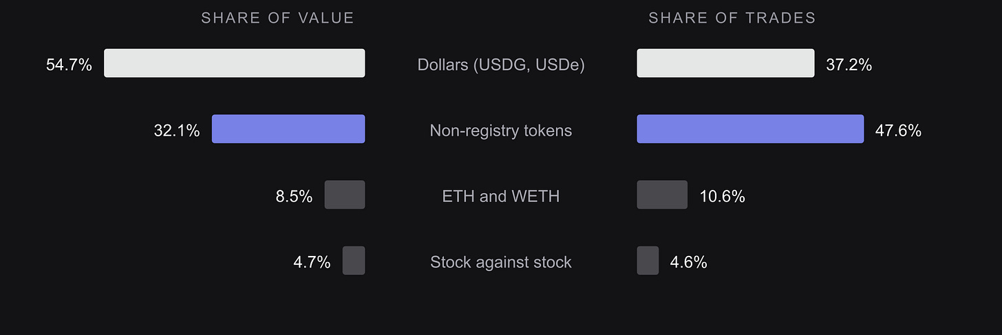This screenshot has height=335, width=1002.
Task: Click the ETH and WETH trades bar
Action: pos(662,195)
